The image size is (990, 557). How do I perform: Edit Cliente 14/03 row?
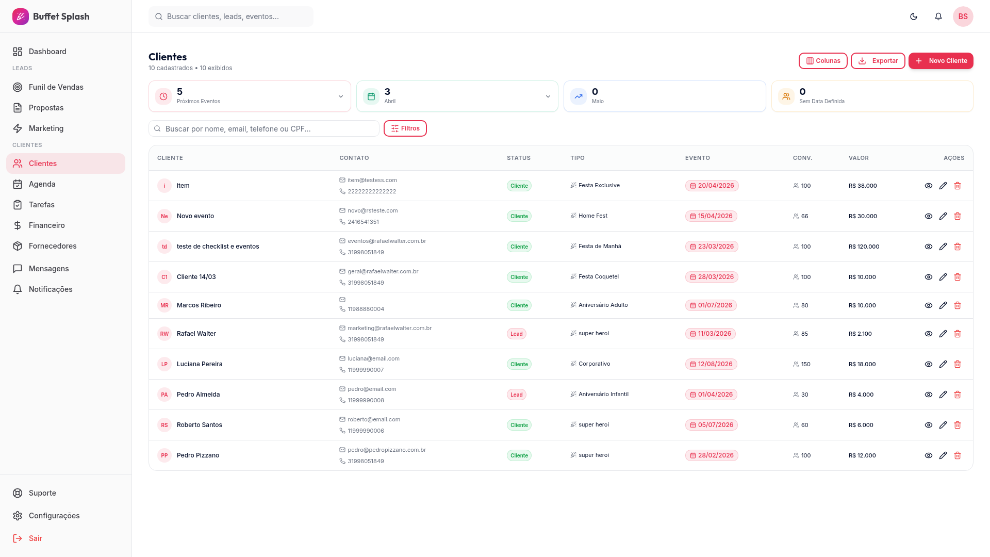pos(943,277)
